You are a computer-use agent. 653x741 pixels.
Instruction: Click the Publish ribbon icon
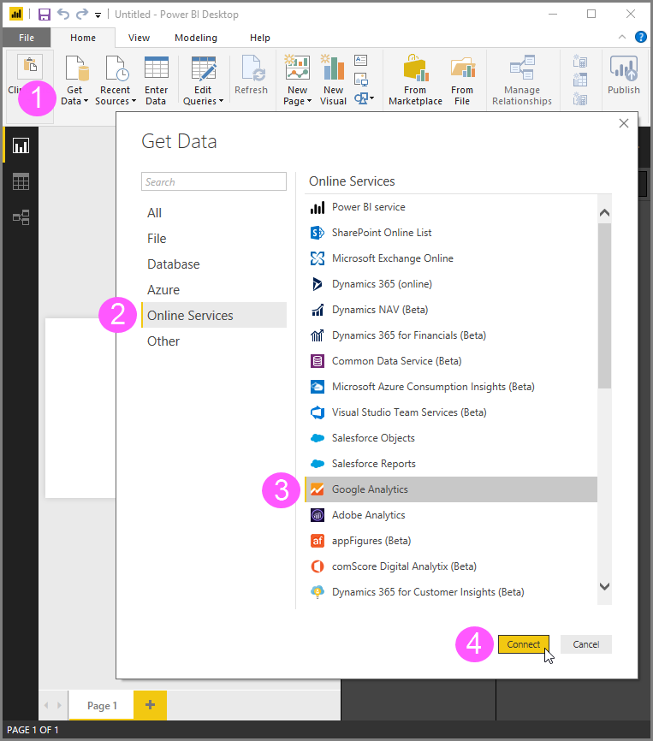(x=624, y=68)
